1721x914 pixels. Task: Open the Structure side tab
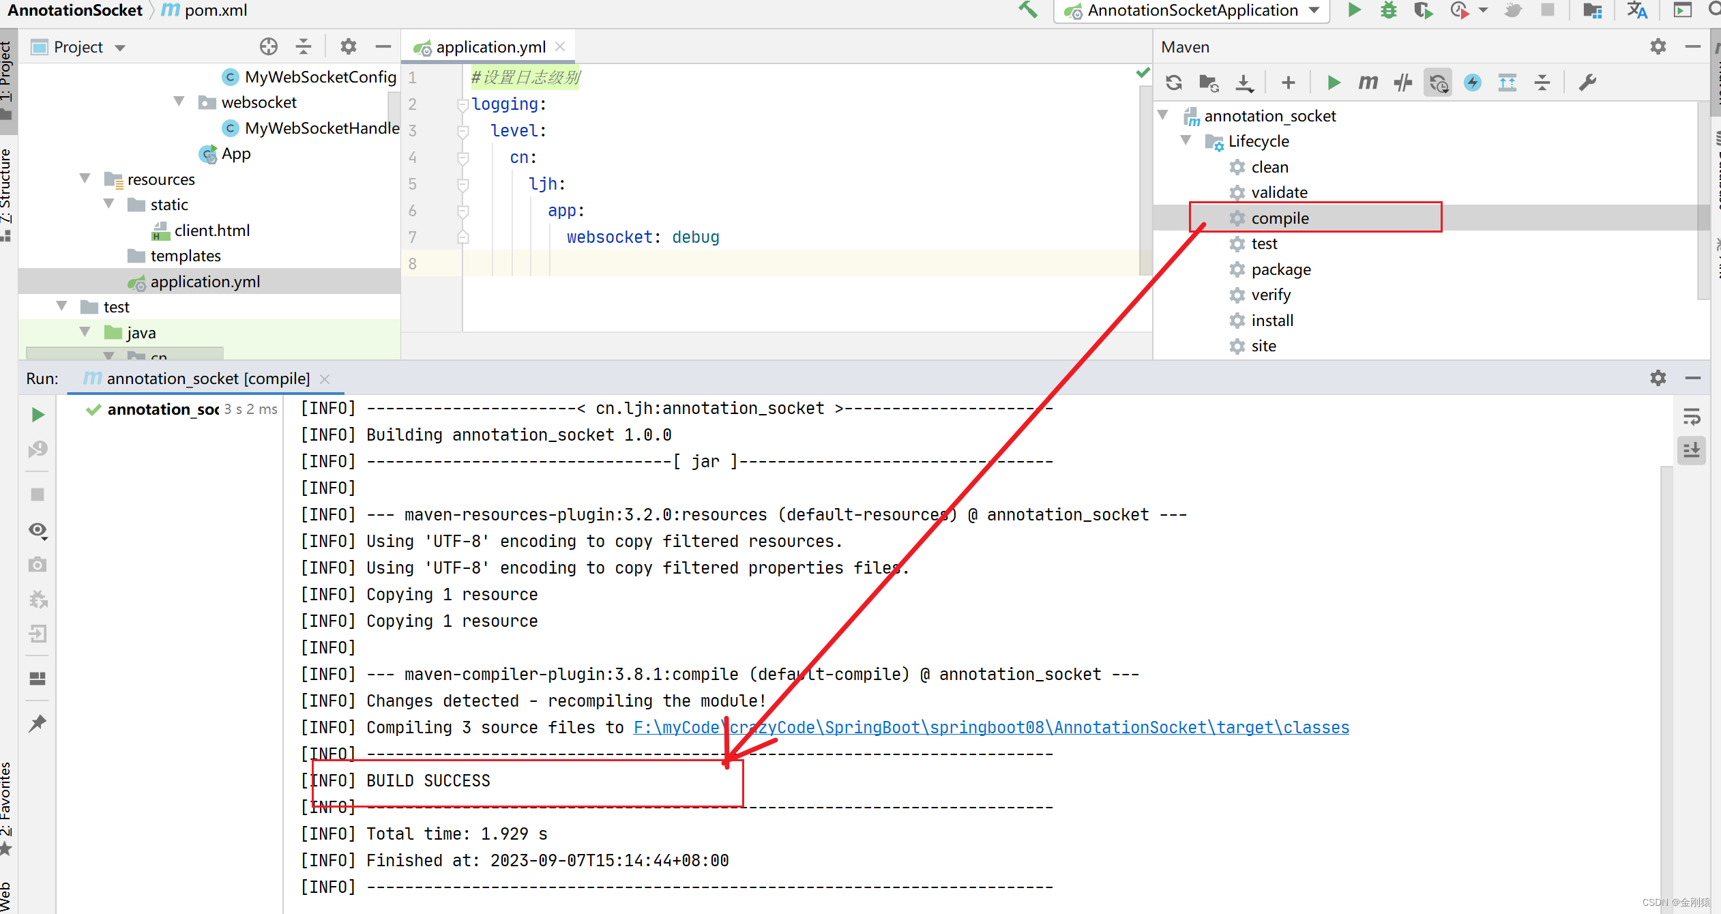tap(7, 194)
